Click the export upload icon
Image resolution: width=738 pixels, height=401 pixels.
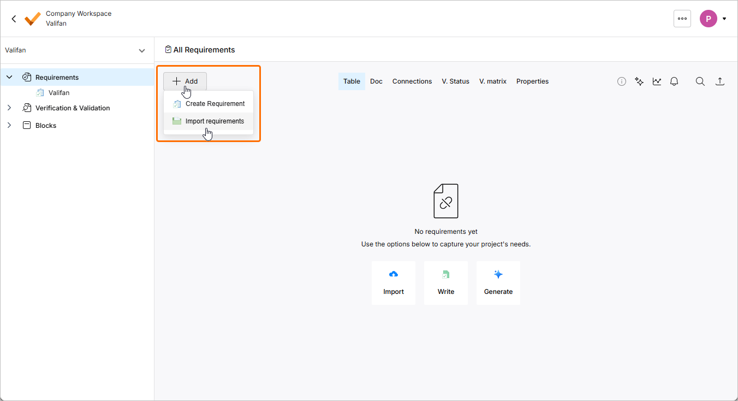click(720, 81)
